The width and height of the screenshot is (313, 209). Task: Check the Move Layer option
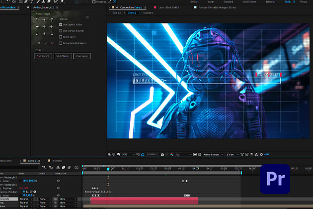(x=61, y=37)
